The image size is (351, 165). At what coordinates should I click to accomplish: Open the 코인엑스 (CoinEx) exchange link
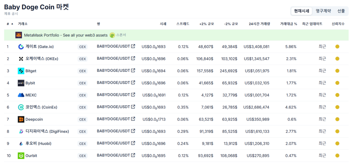click(41, 107)
